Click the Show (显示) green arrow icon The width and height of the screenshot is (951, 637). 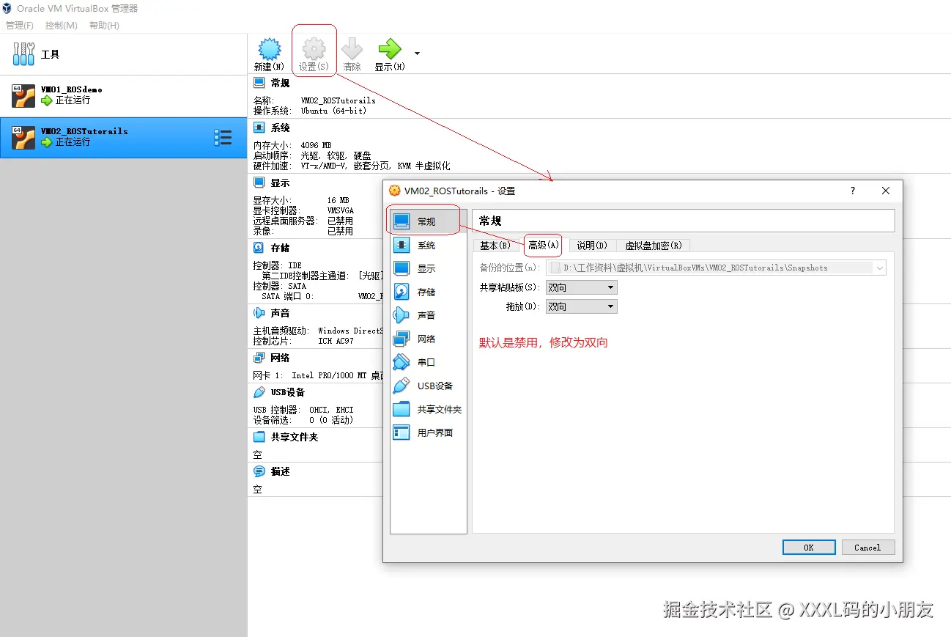point(389,49)
